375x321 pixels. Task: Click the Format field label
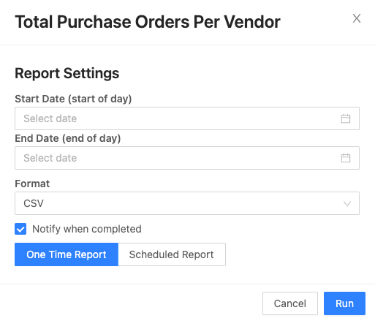tap(32, 184)
